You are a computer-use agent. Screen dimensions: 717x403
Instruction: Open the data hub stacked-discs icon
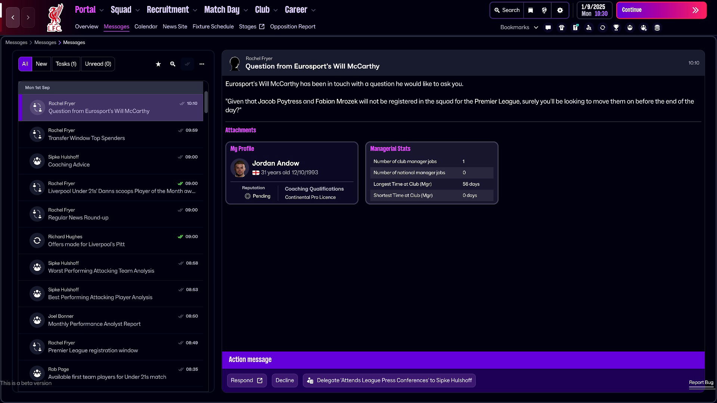pos(657,27)
